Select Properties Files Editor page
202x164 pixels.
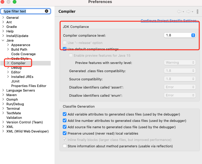pyautogui.click(x=29, y=86)
